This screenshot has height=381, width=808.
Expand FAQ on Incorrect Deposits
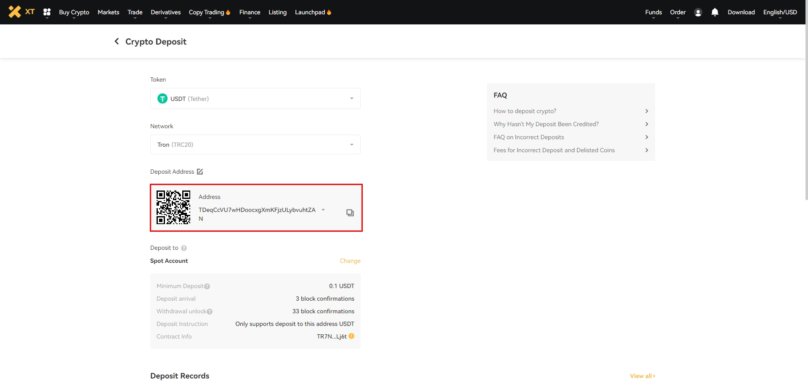571,137
